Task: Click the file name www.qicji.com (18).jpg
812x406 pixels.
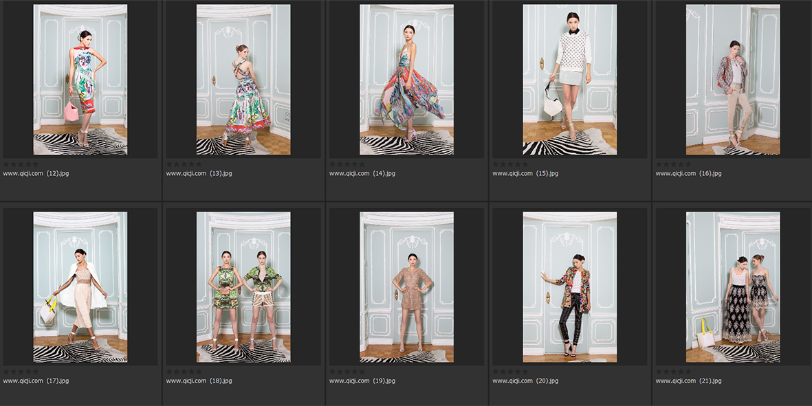Action: tap(199, 381)
